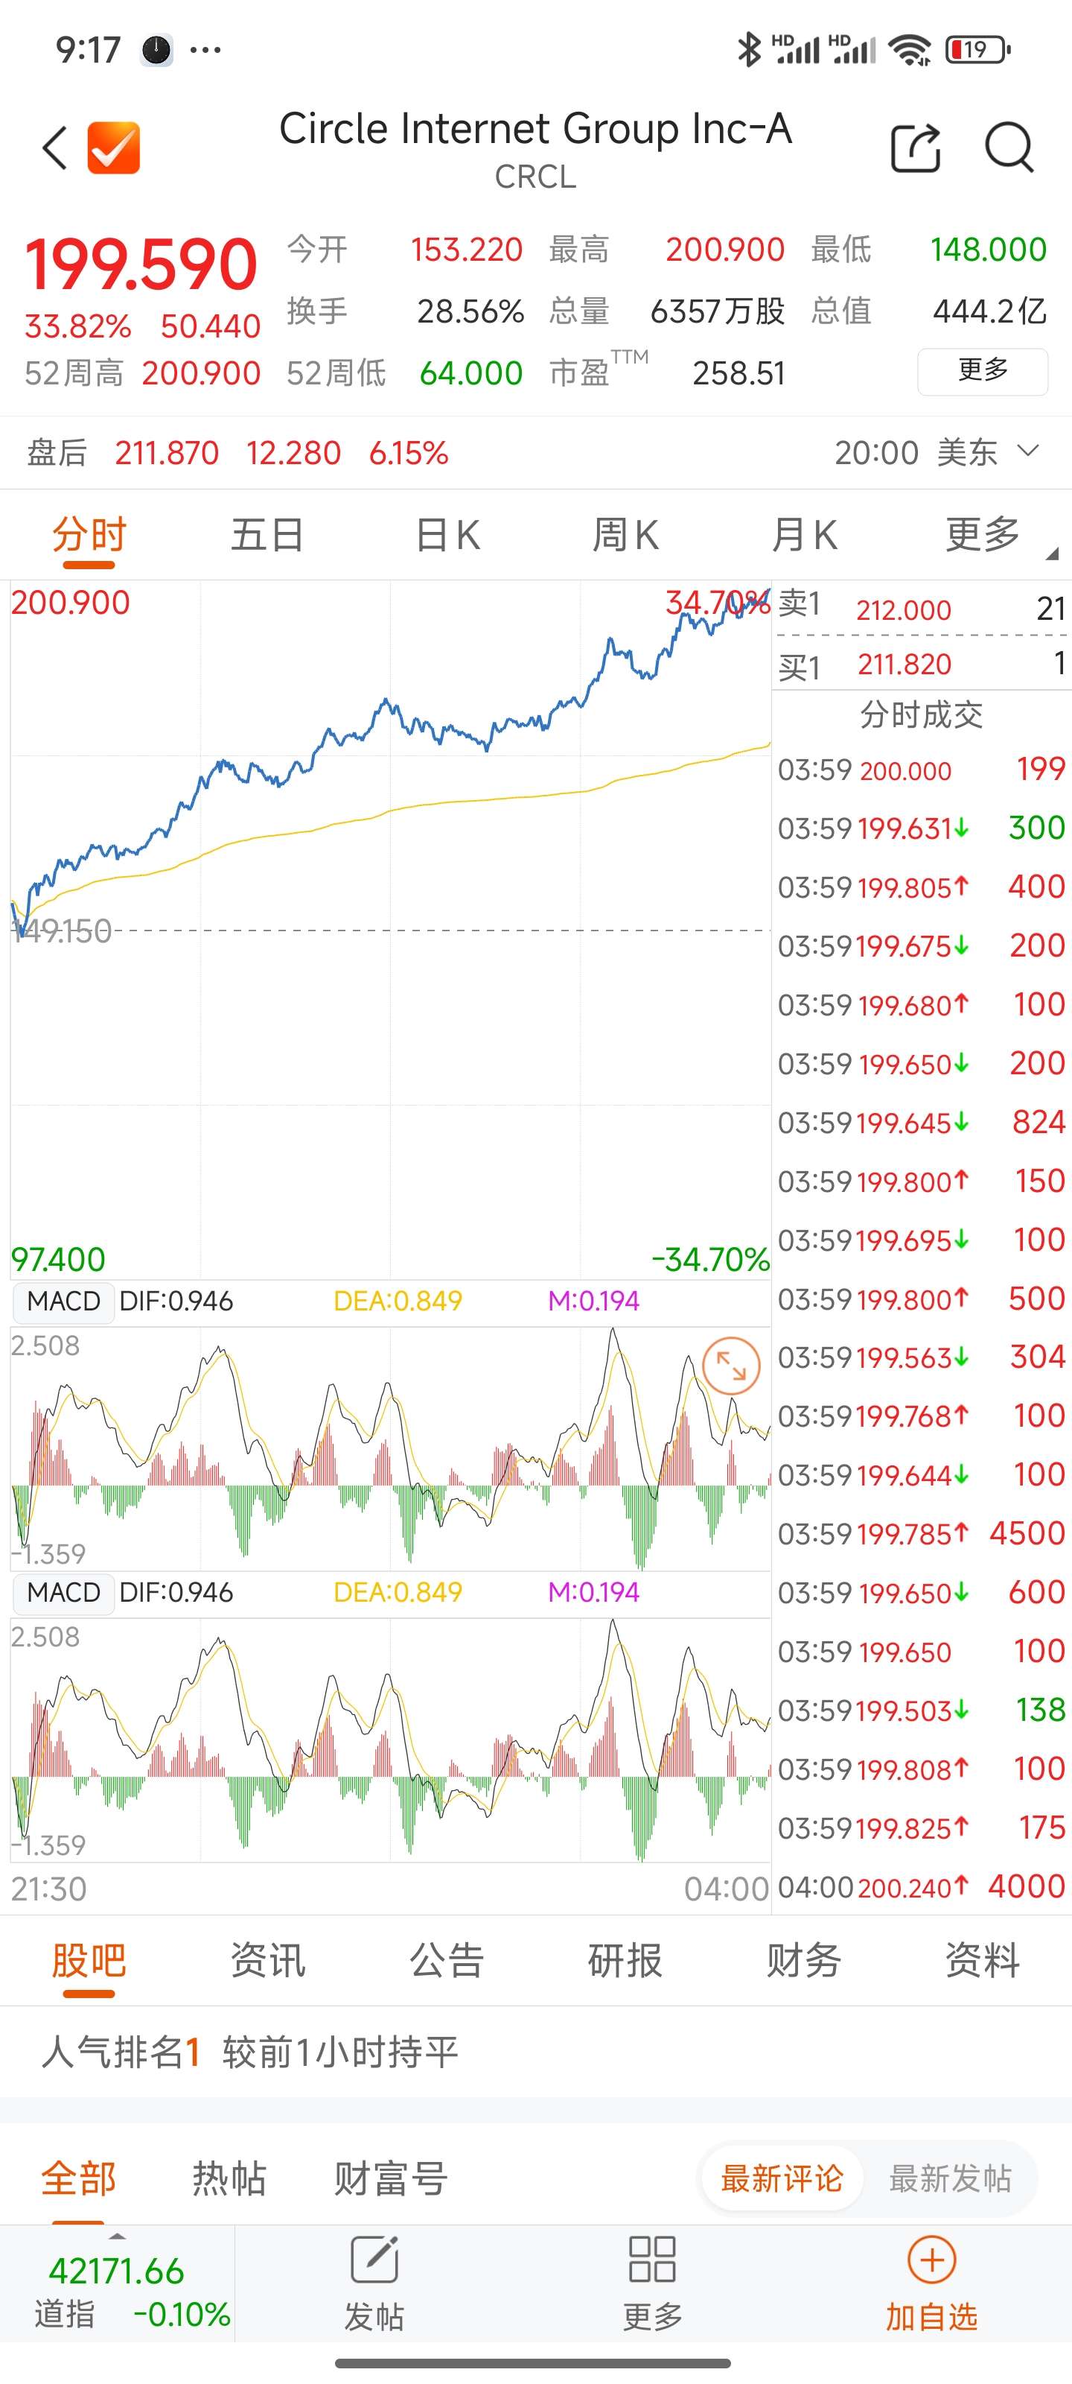Open the 资料 tab
Image resolution: width=1072 pixels, height=2384 pixels.
[982, 1961]
